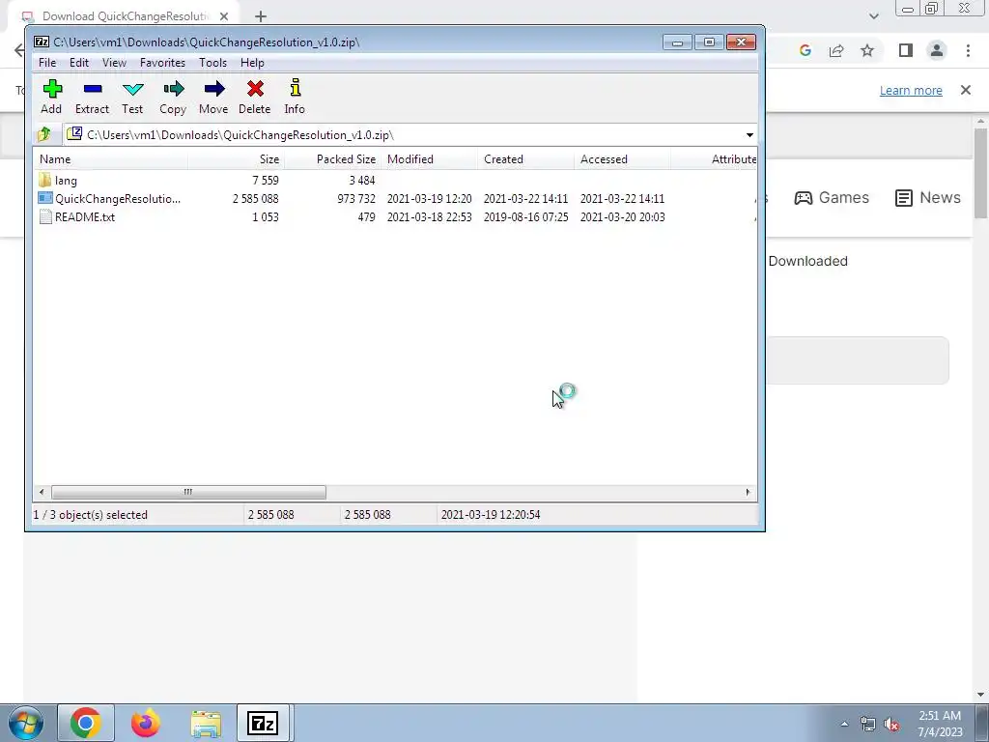Click the 2021-03-18 22:53 modified cell
Image resolution: width=989 pixels, height=742 pixels.
pos(430,217)
